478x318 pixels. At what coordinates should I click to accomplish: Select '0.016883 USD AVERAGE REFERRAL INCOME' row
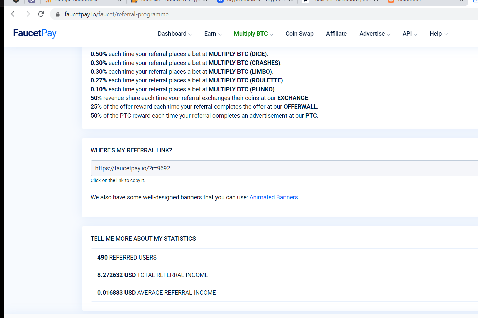[284, 293]
